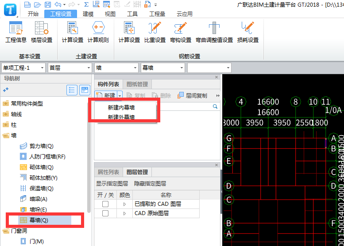This screenshot has height=246, width=344.
Task: Click the Redo arrow icon
Action: point(72,4)
